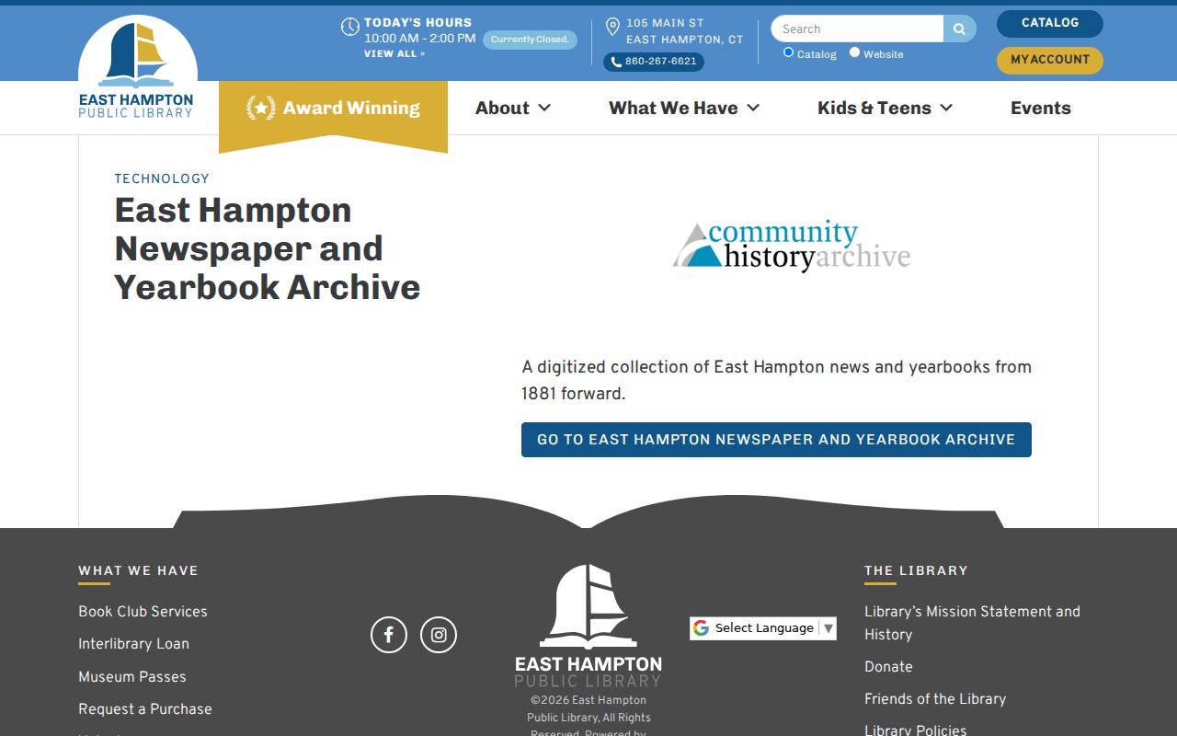Open the Select Language dropdown
Image resolution: width=1177 pixels, height=736 pixels.
tap(763, 628)
